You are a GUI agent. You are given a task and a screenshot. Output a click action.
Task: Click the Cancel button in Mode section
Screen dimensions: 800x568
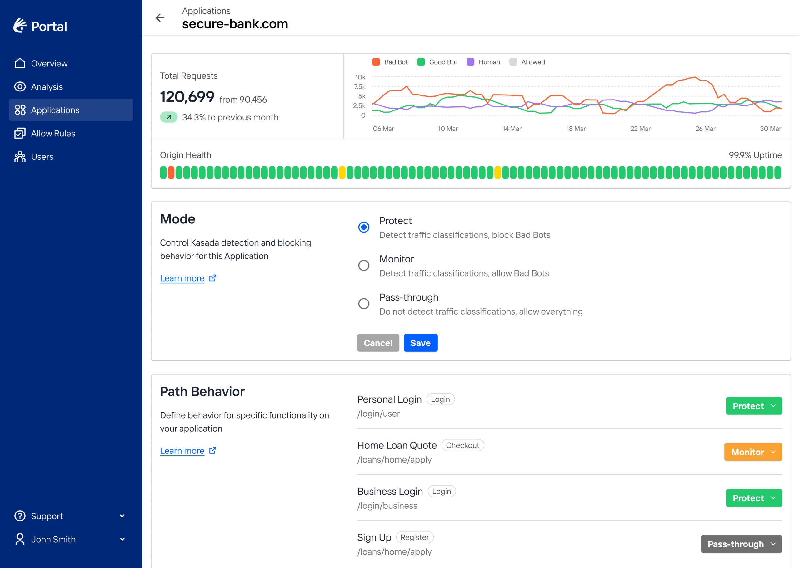378,343
